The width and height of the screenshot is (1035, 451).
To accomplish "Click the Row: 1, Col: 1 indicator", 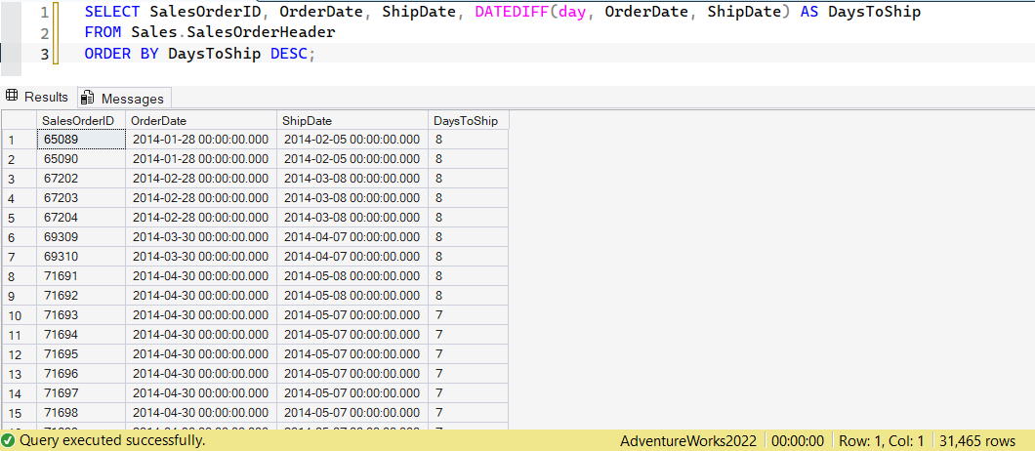I will coord(880,440).
